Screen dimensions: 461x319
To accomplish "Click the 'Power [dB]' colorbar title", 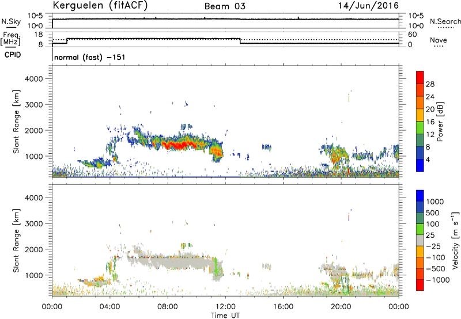I will [440, 121].
